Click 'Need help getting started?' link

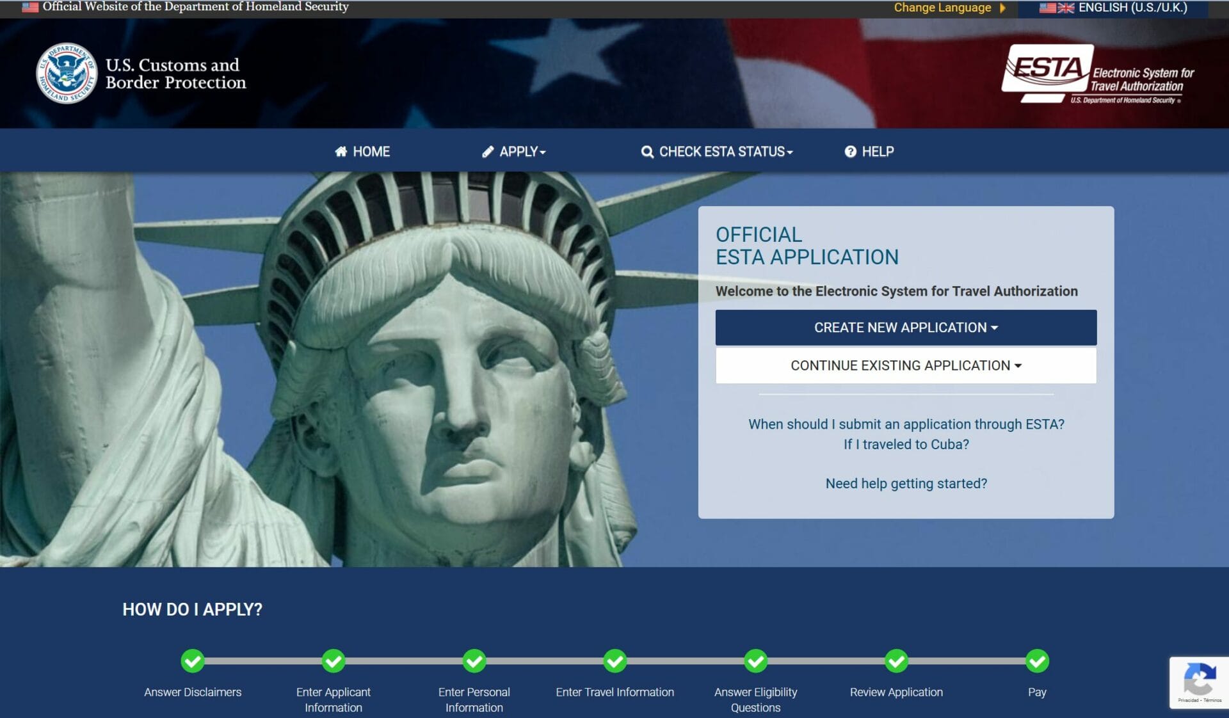pyautogui.click(x=906, y=484)
